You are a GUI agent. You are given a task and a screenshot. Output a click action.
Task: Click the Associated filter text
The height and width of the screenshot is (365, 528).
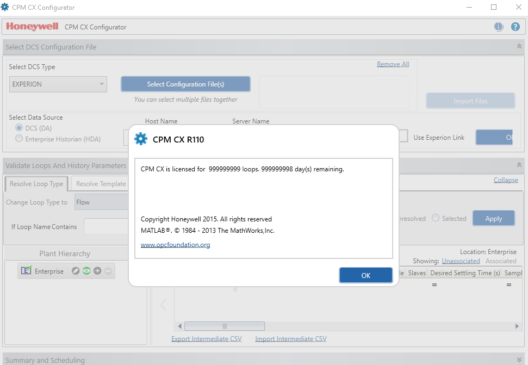[x=501, y=261]
